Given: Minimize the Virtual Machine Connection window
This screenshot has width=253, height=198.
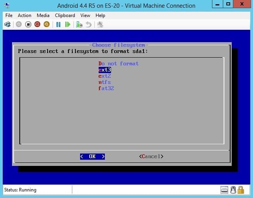Looking at the screenshot, I should (217, 4).
